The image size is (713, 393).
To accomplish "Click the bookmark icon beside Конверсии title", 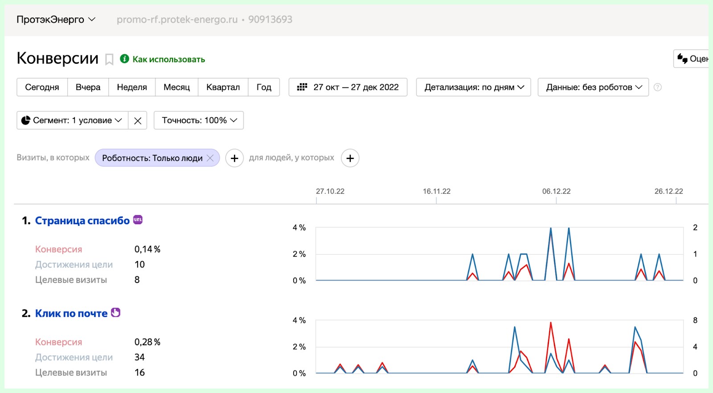I will (109, 59).
